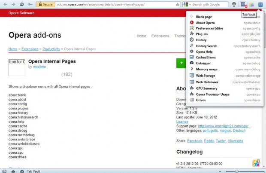Click the GPU Summary puzzle icon
266x173 pixels.
pyautogui.click(x=192, y=88)
